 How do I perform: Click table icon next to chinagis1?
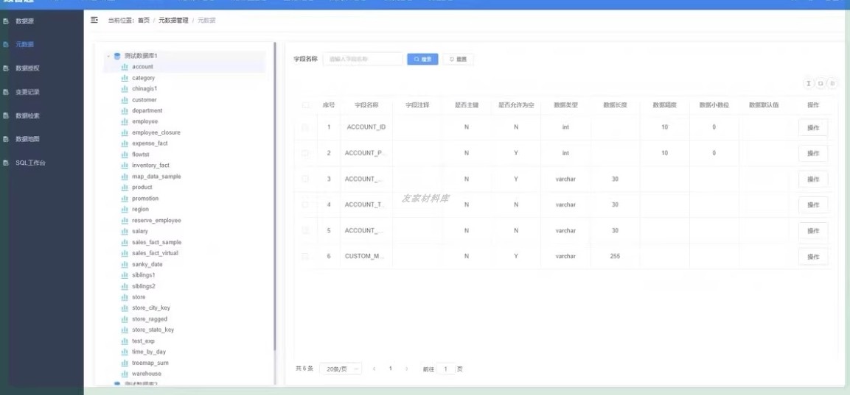tap(125, 88)
